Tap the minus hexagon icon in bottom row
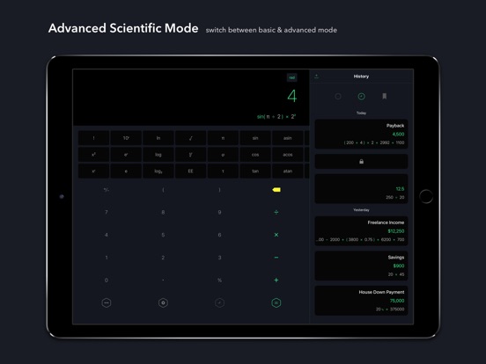Screen dimensions: 486x364 click(107, 302)
